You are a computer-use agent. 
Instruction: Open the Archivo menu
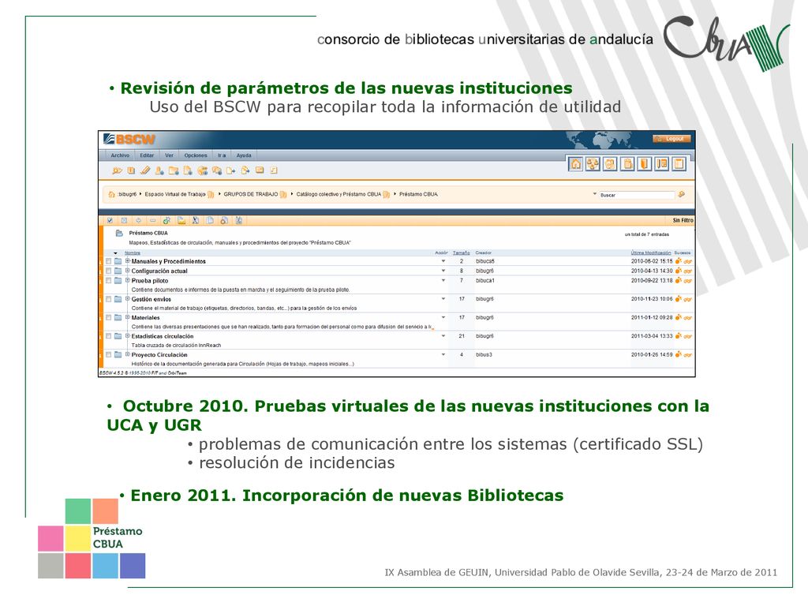coord(120,155)
